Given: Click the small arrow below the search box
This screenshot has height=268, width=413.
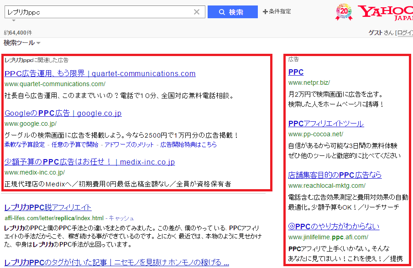Looking at the screenshot, I should [x=14, y=20].
